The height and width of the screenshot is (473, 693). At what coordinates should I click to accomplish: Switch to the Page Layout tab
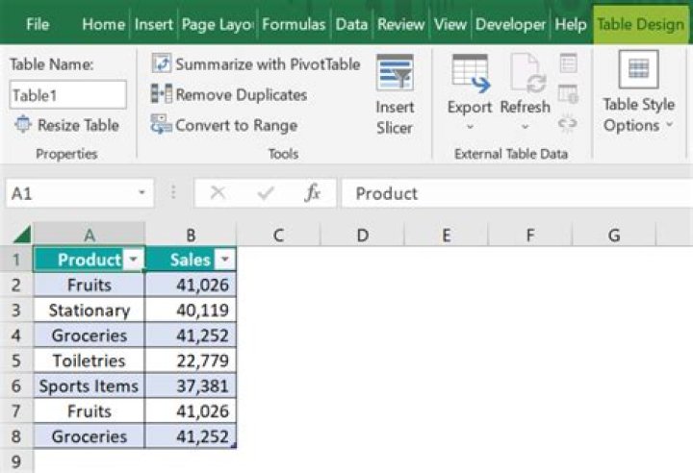pyautogui.click(x=217, y=24)
